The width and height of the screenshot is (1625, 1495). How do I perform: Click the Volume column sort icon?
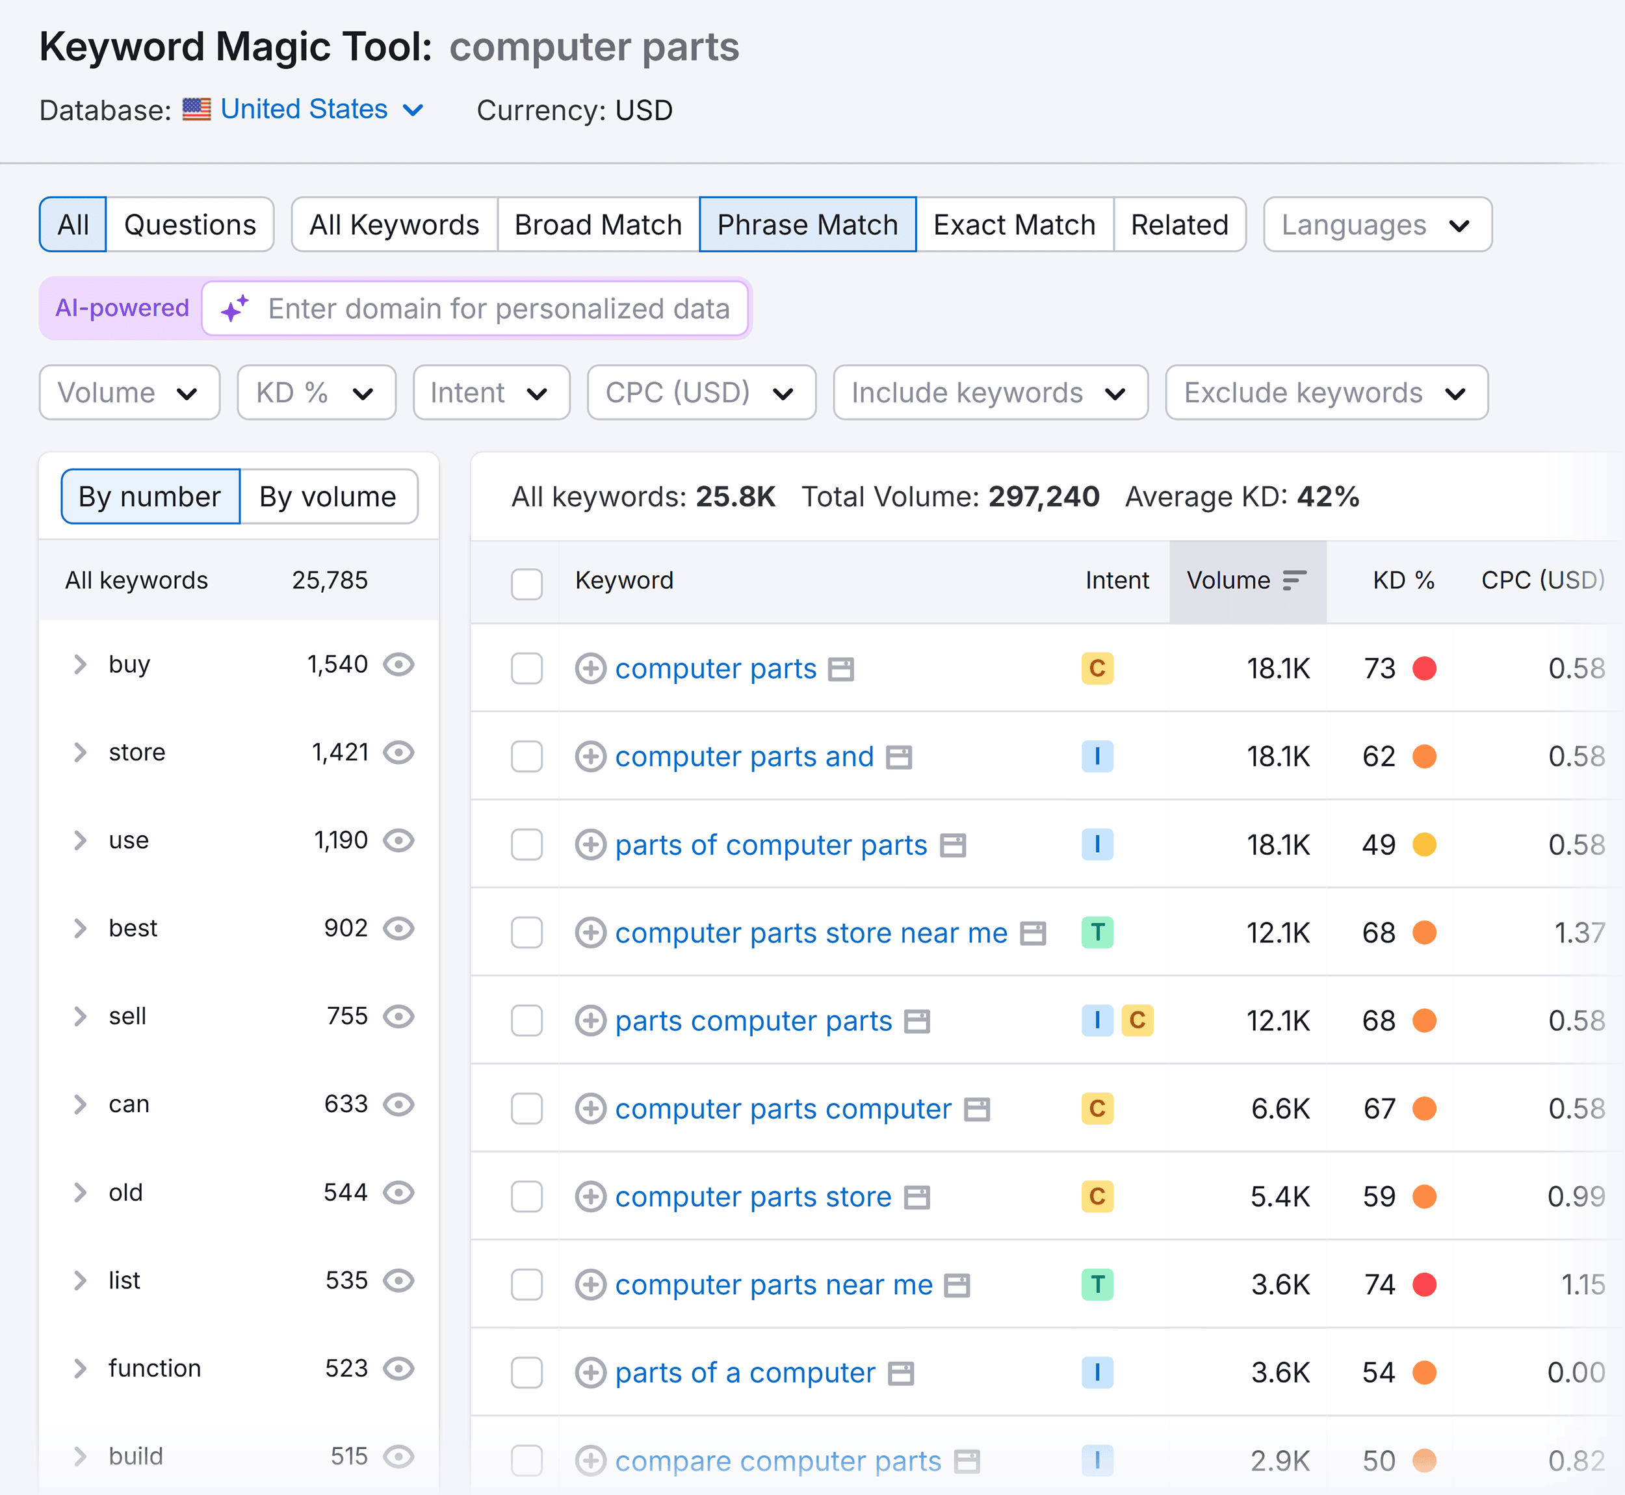pyautogui.click(x=1294, y=580)
